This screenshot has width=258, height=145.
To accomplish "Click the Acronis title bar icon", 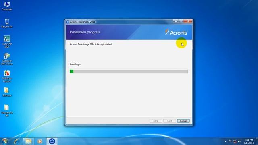I will pos(67,22).
